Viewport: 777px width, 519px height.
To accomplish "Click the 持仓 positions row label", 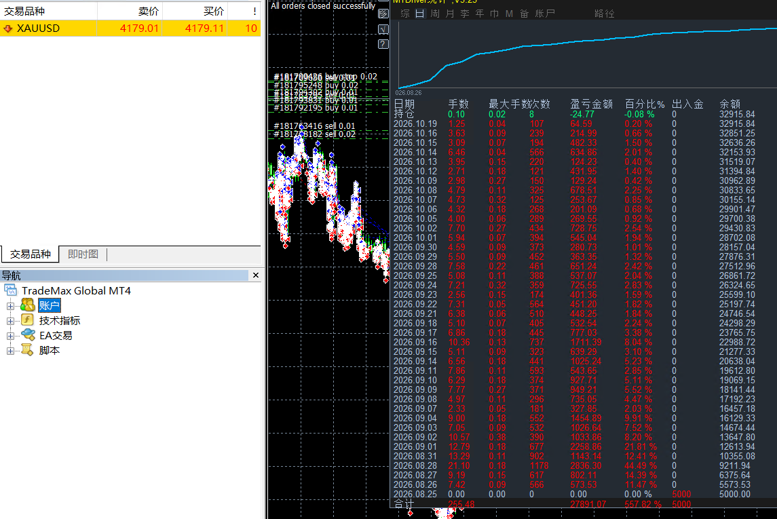I will click(404, 114).
